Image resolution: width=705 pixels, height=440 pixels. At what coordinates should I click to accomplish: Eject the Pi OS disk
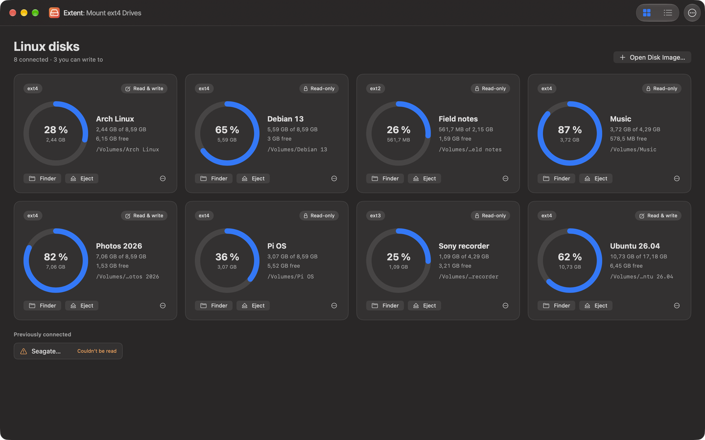tap(253, 305)
